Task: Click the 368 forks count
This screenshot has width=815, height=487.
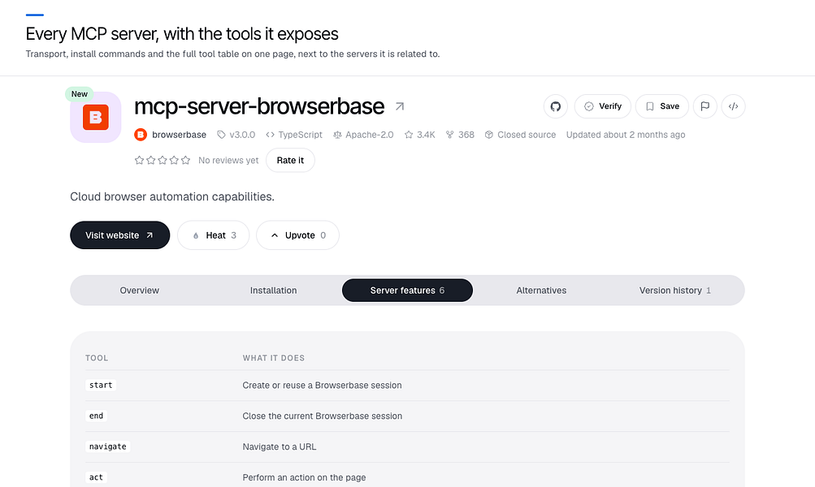Action: tap(461, 135)
